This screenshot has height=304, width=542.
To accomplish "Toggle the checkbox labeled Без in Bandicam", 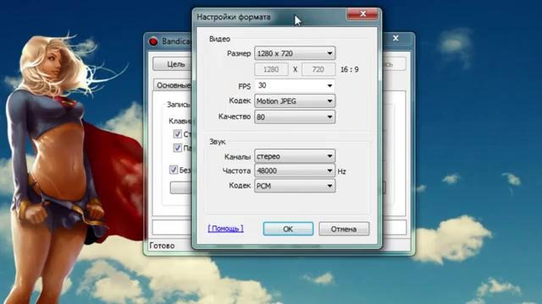I will tap(174, 170).
